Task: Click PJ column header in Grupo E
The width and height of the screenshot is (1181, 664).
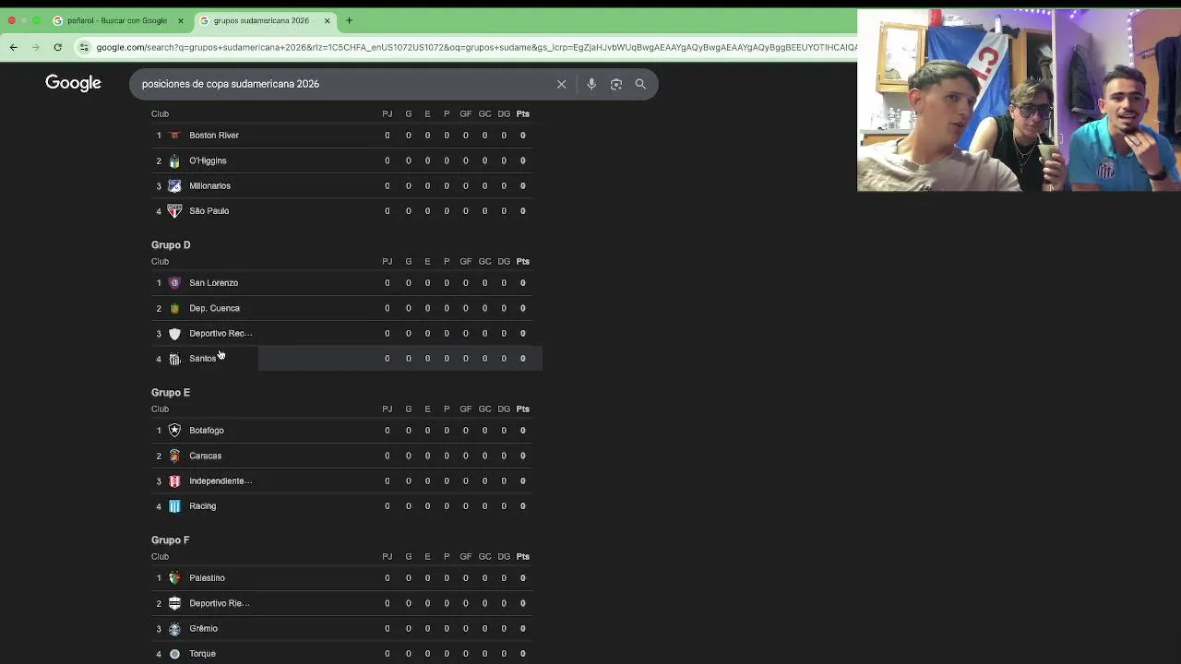Action: [x=387, y=409]
